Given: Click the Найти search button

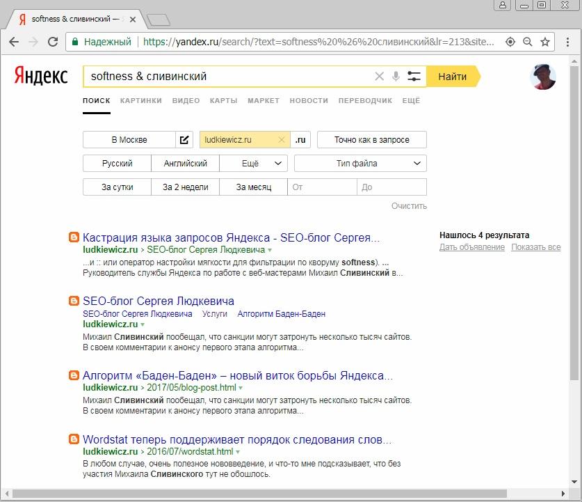Looking at the screenshot, I should click(453, 77).
